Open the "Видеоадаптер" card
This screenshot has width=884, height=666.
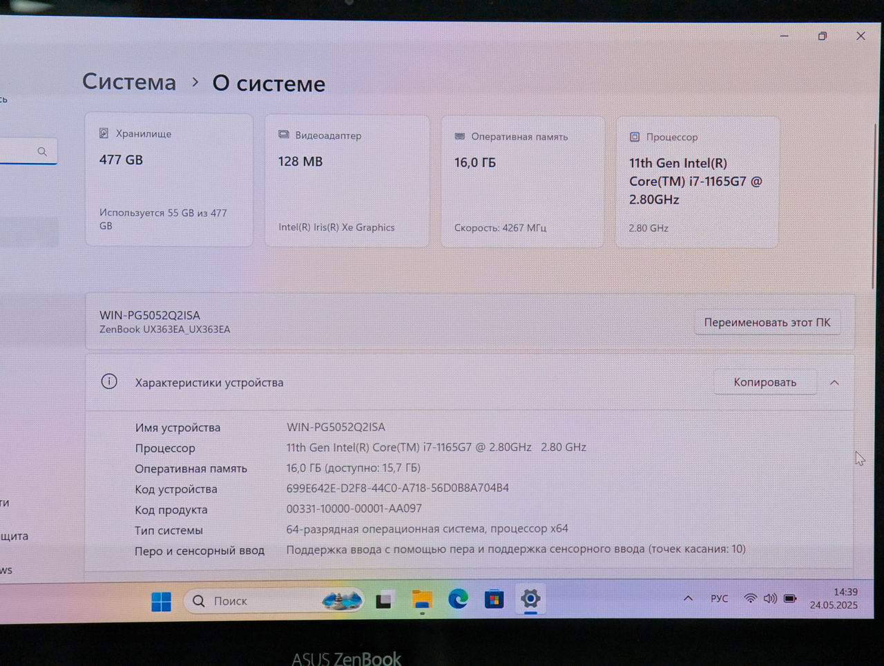(347, 181)
